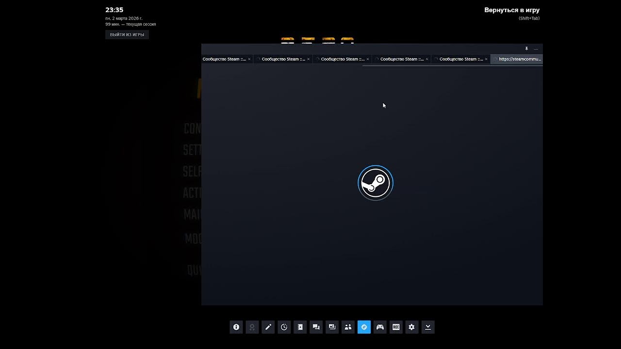Close the first Сообщество Steam tab

(x=249, y=59)
